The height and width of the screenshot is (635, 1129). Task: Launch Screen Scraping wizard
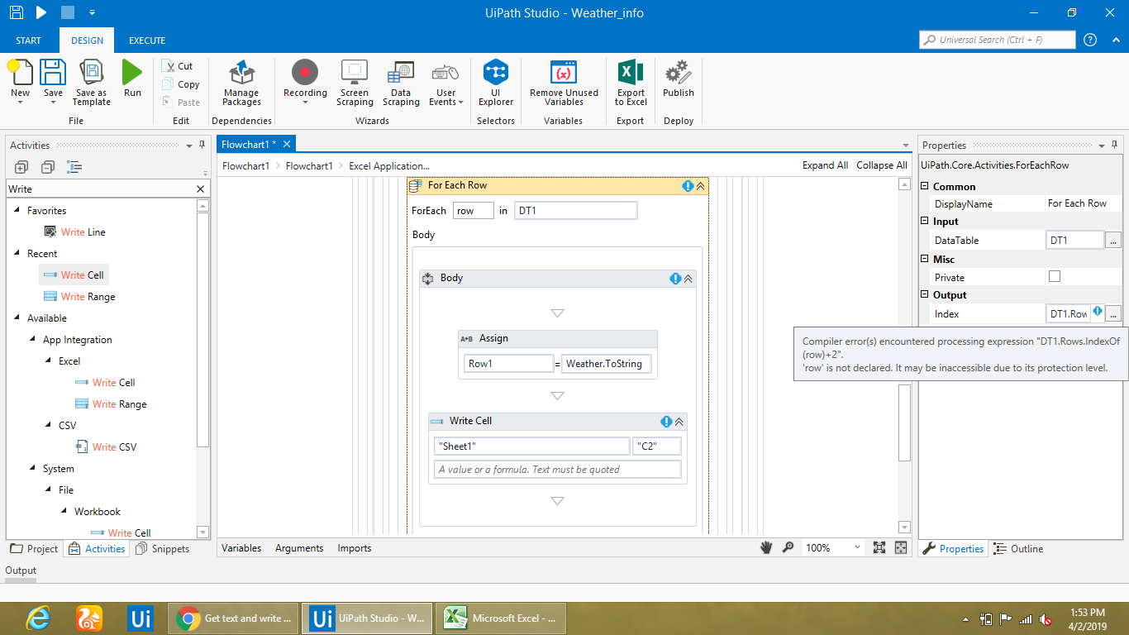(355, 83)
